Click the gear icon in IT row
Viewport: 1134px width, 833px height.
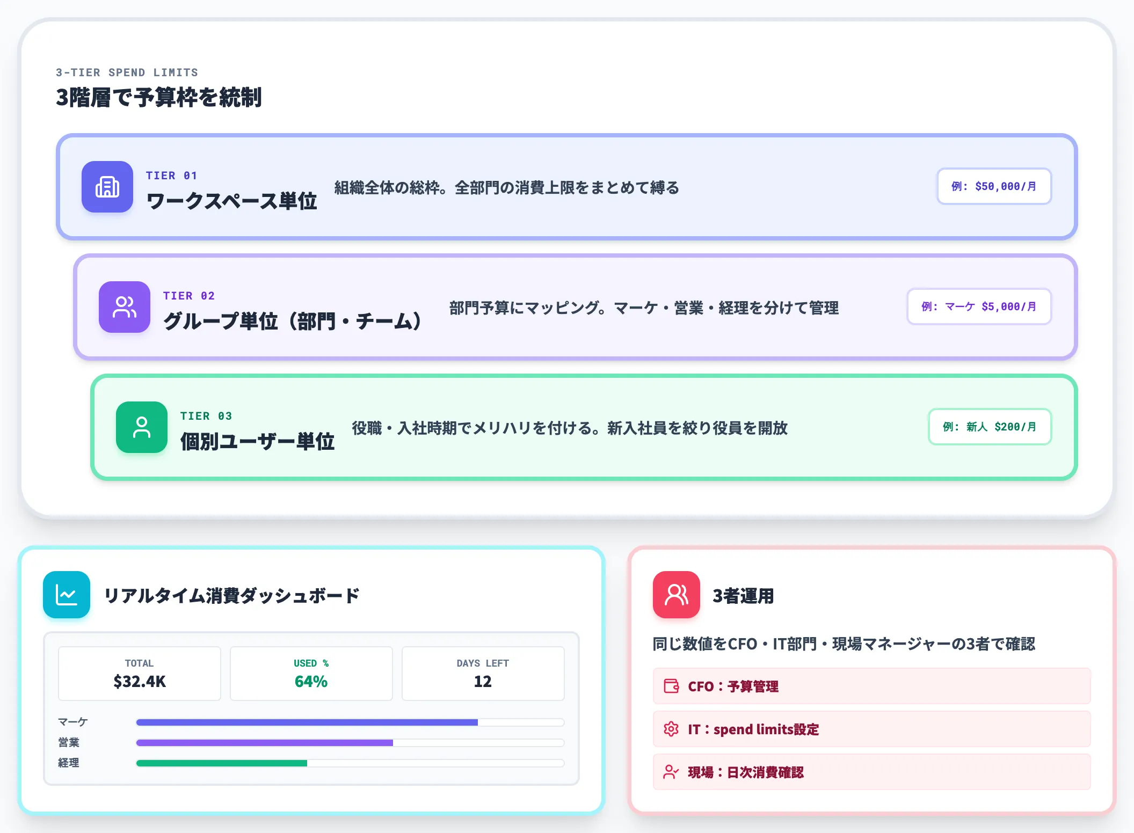(671, 729)
